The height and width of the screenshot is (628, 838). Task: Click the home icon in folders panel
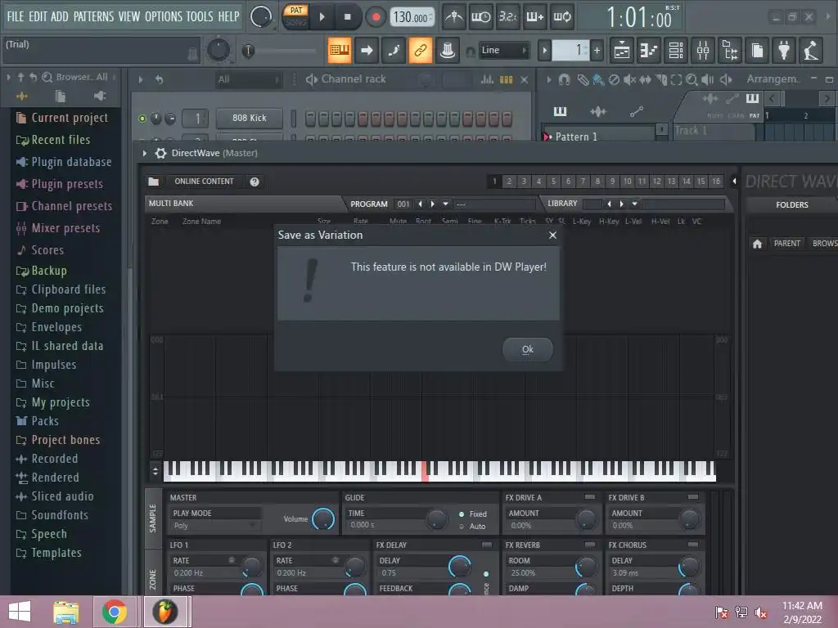(x=757, y=244)
